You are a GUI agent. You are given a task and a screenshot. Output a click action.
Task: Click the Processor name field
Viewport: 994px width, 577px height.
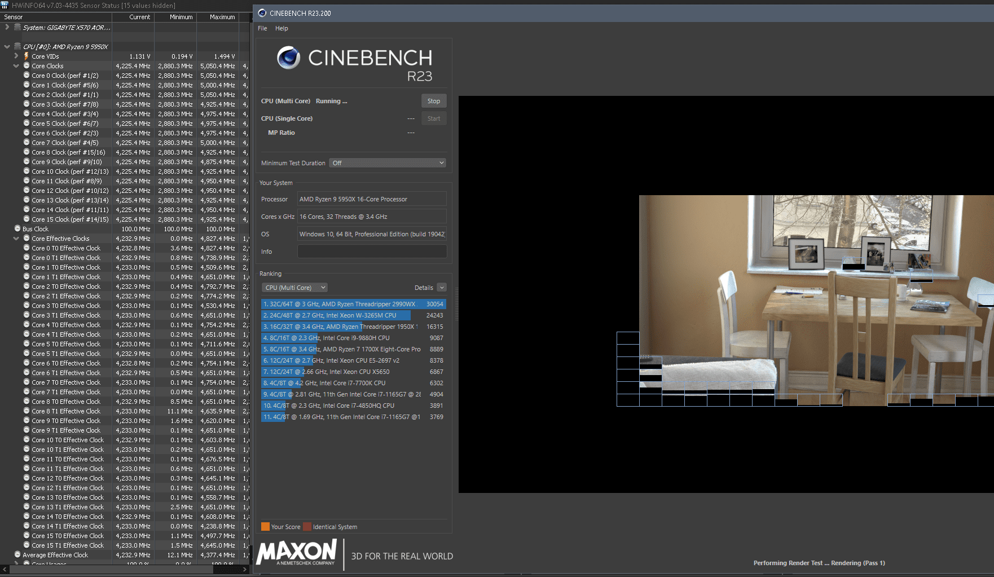(372, 199)
